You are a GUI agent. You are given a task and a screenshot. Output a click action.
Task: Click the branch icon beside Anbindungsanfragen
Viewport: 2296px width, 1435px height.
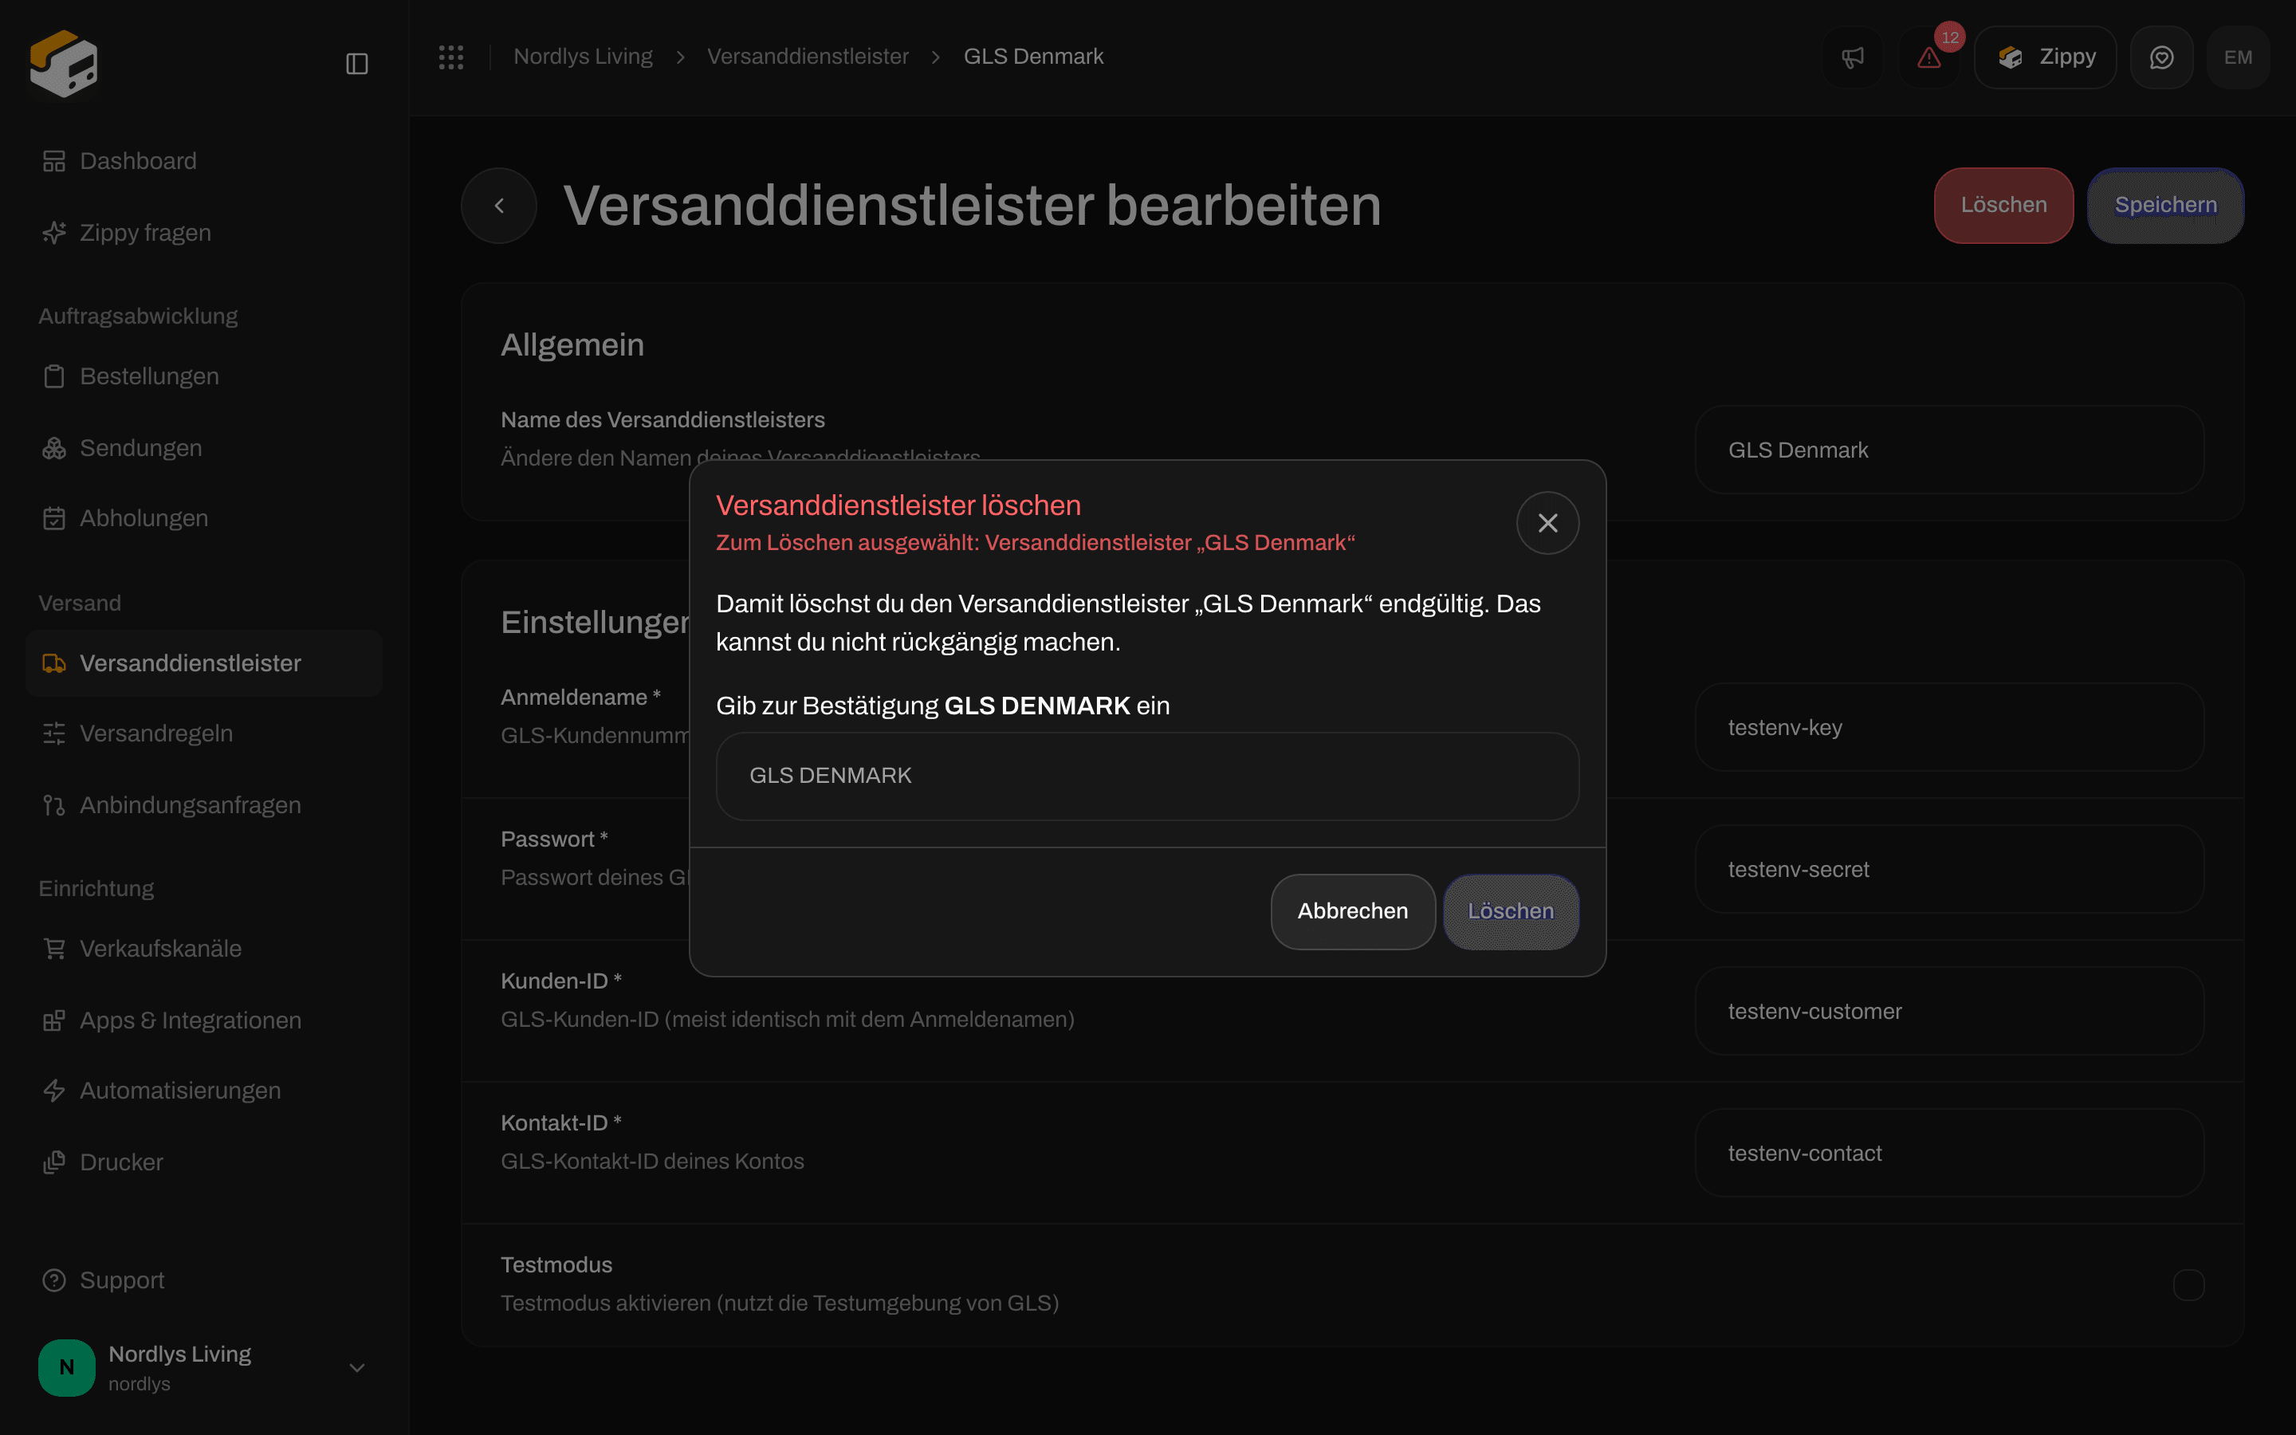coord(54,805)
